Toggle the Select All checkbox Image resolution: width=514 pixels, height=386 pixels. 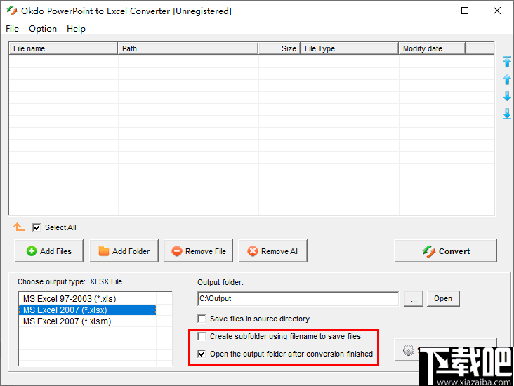37,227
